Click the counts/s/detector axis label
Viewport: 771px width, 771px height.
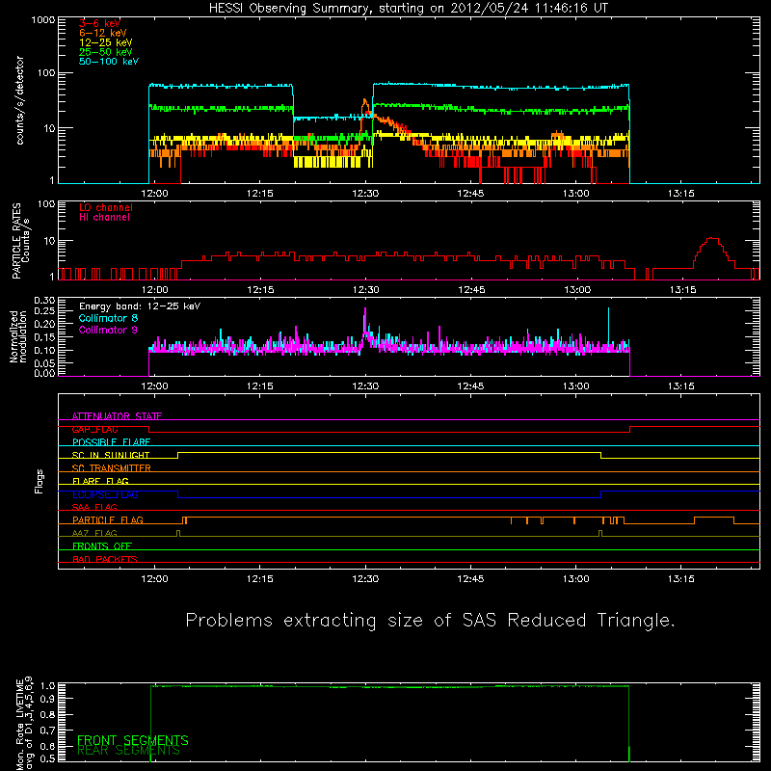tap(19, 100)
